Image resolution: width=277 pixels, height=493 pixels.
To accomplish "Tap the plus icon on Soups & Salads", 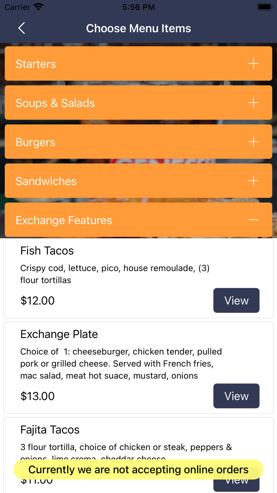I will click(x=253, y=102).
